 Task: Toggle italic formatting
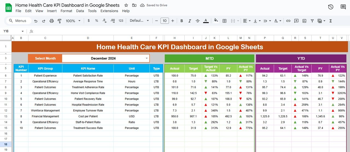click(189, 21)
